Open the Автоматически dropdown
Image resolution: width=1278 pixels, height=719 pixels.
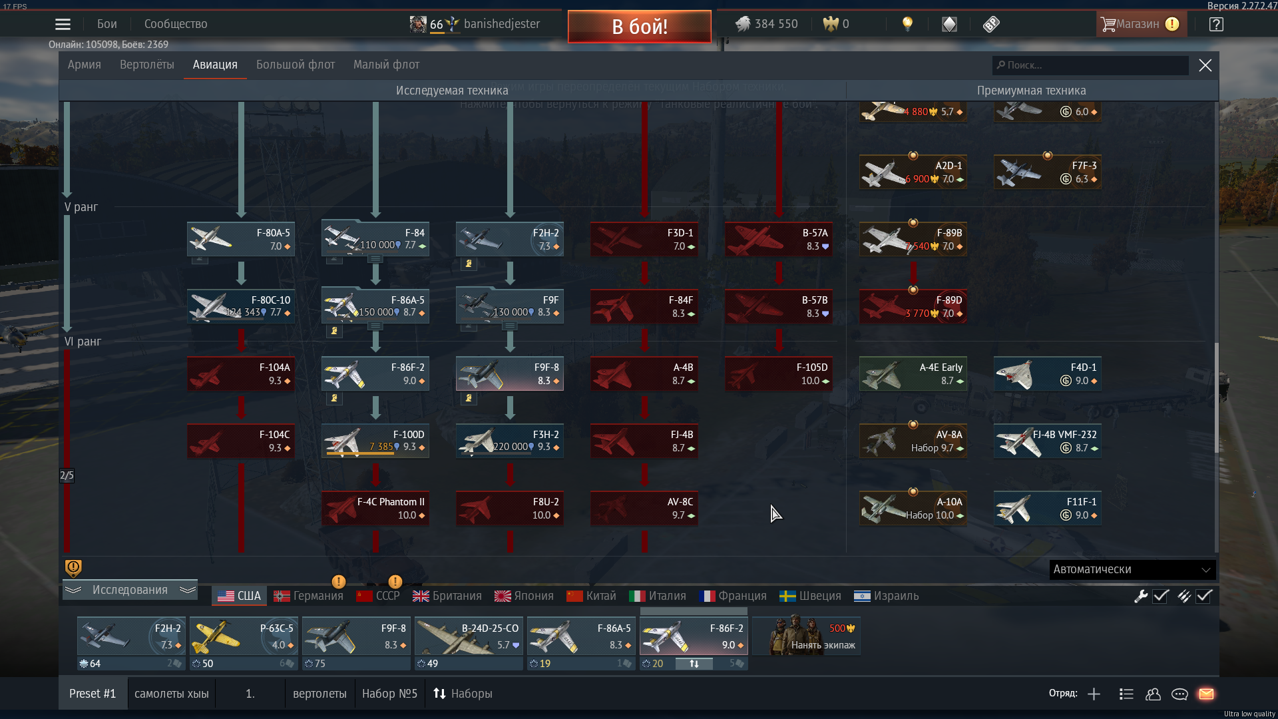click(1132, 570)
